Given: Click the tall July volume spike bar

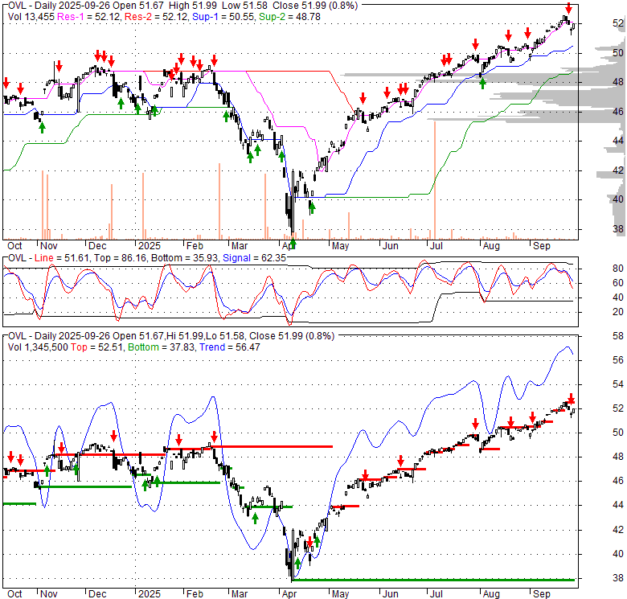Looking at the screenshot, I should pos(435,180).
